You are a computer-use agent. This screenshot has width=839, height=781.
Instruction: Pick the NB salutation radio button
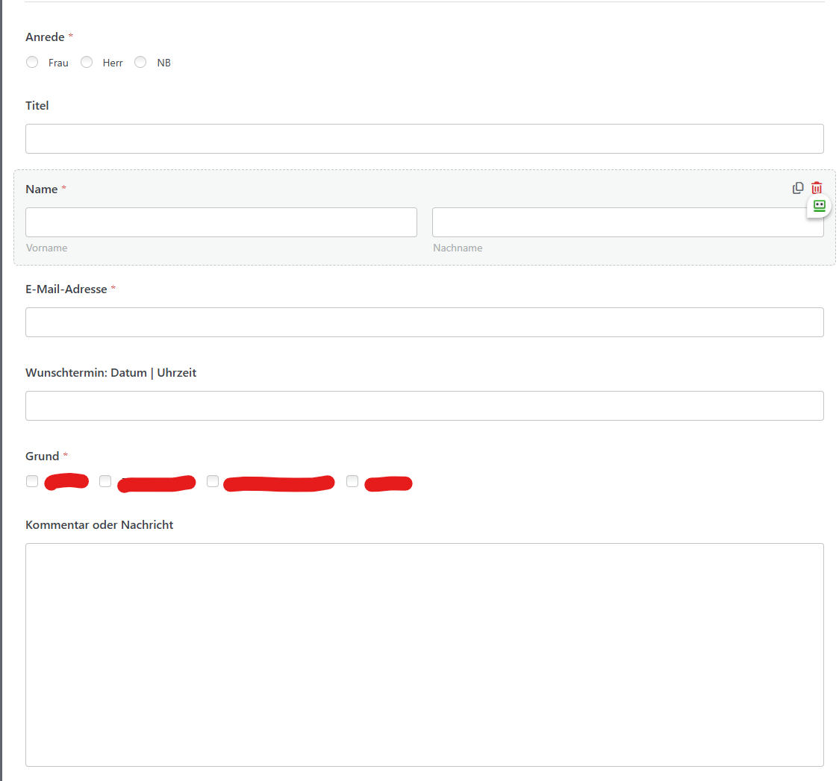140,63
